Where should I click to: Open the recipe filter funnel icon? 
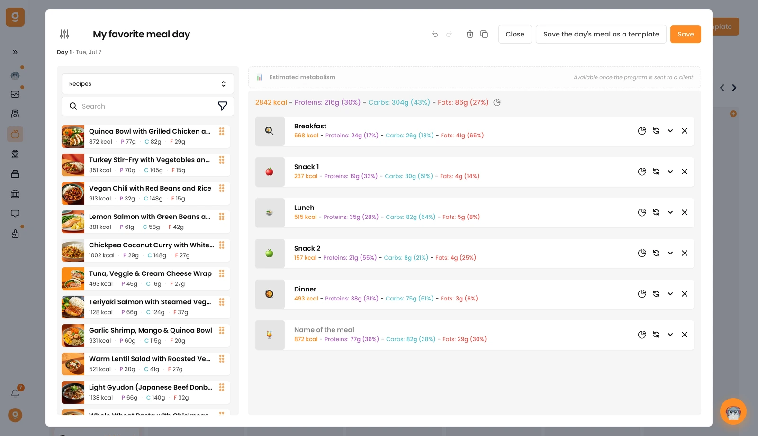click(x=223, y=106)
